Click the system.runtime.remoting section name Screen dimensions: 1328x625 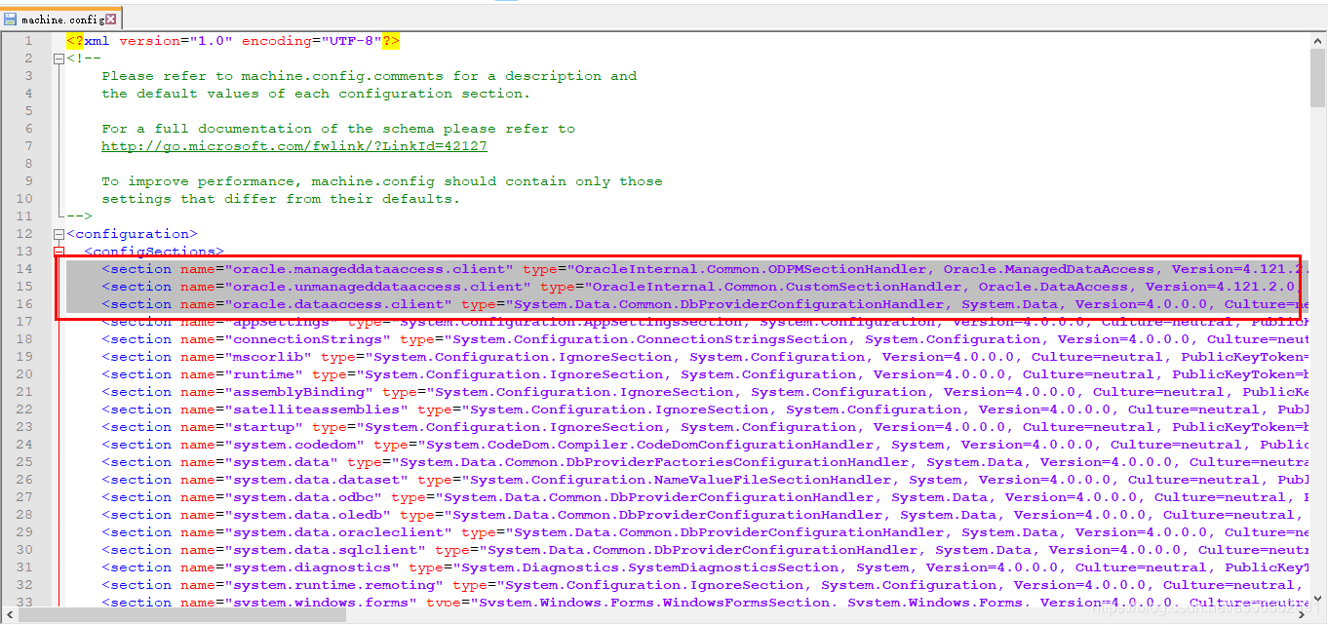click(334, 585)
